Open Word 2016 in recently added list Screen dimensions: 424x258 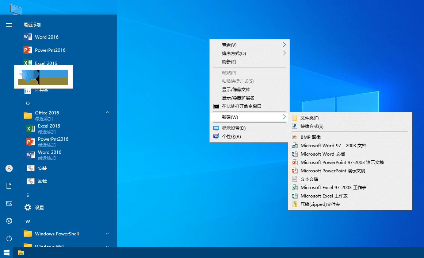[x=41, y=37]
